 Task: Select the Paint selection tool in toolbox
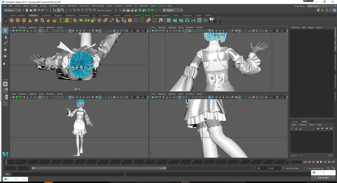(5, 43)
